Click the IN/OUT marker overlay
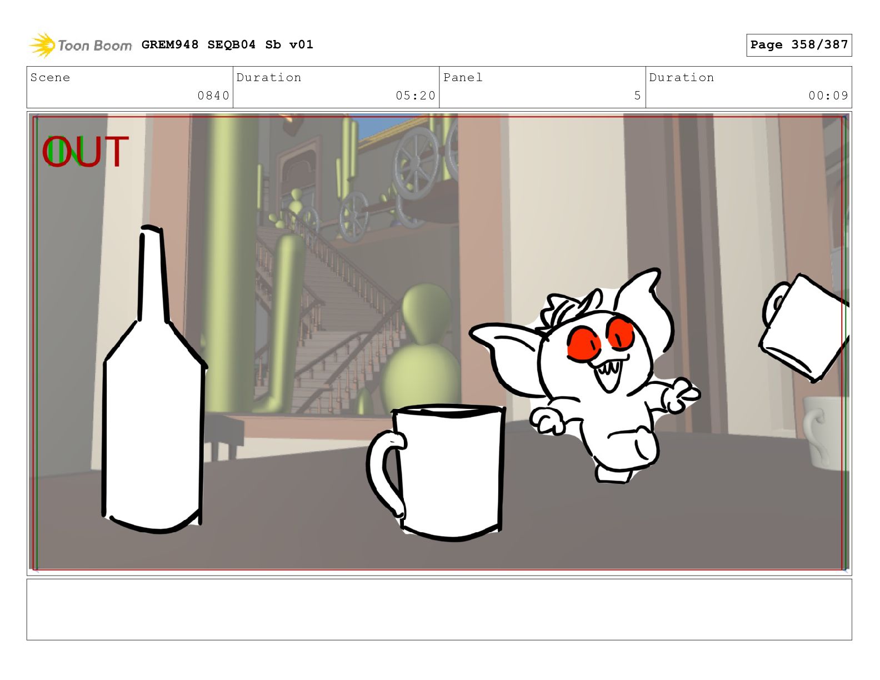This screenshot has width=880, height=680. click(x=86, y=152)
